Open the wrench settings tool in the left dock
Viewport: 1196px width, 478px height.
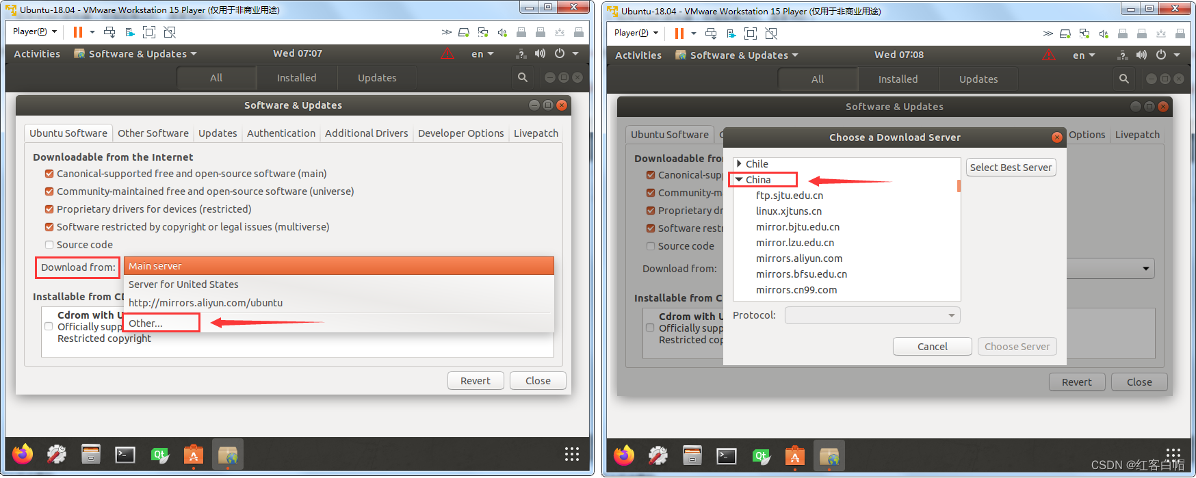point(57,454)
